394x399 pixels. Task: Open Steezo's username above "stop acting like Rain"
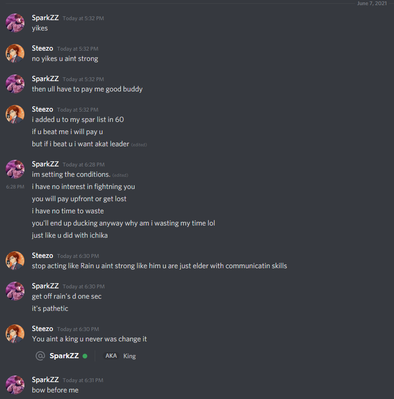42,256
